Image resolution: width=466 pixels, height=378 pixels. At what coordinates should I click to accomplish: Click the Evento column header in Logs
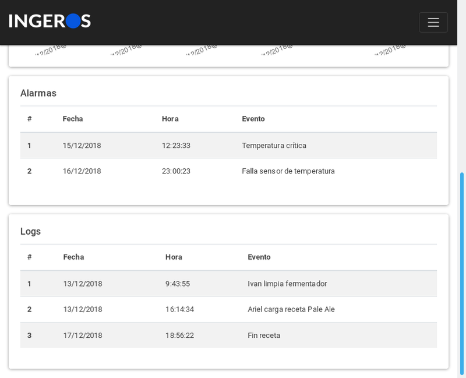pyautogui.click(x=259, y=257)
